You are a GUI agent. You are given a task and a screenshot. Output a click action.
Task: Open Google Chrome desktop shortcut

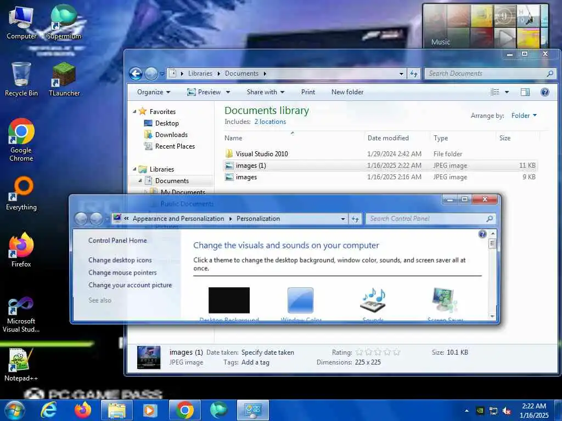(x=21, y=140)
